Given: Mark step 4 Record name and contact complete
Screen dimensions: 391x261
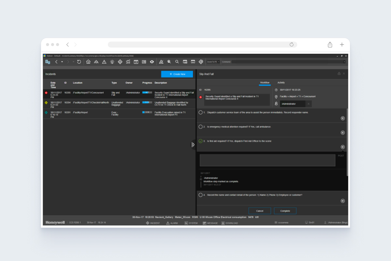Looking at the screenshot, I should click(200, 195).
